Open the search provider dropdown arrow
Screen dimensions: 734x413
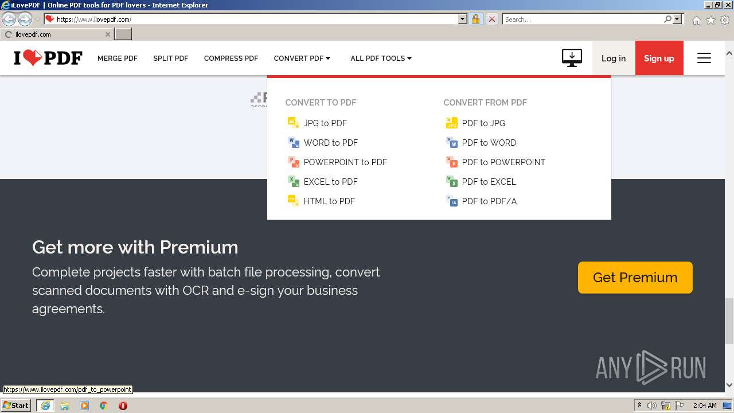pos(677,19)
